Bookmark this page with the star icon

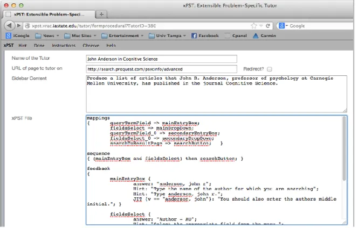(253, 26)
